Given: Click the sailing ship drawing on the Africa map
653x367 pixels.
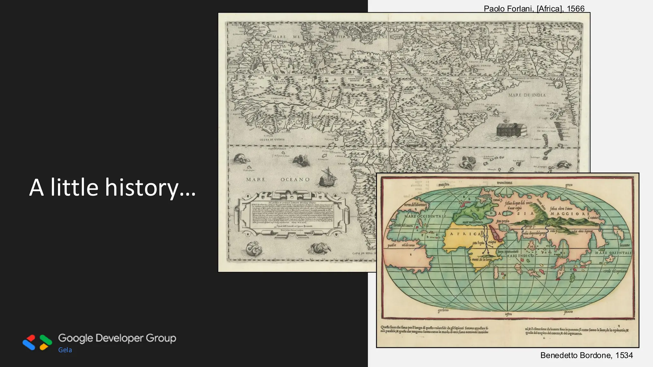Looking at the screenshot, I should pyautogui.click(x=328, y=177).
